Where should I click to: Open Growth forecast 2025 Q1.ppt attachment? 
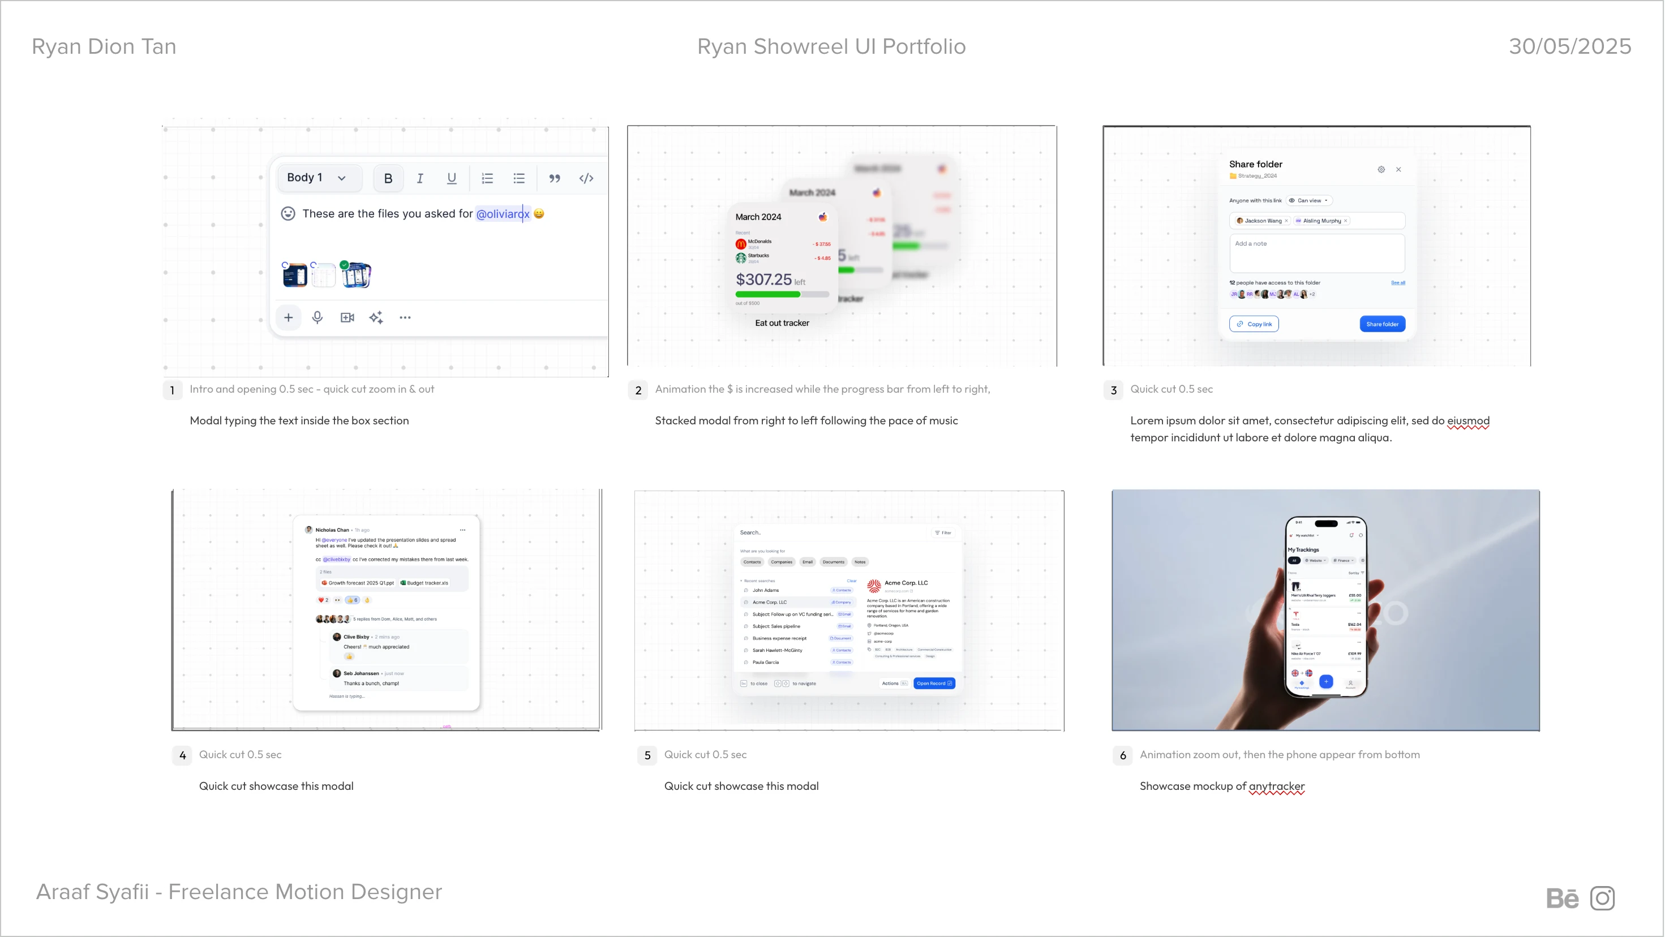point(358,583)
